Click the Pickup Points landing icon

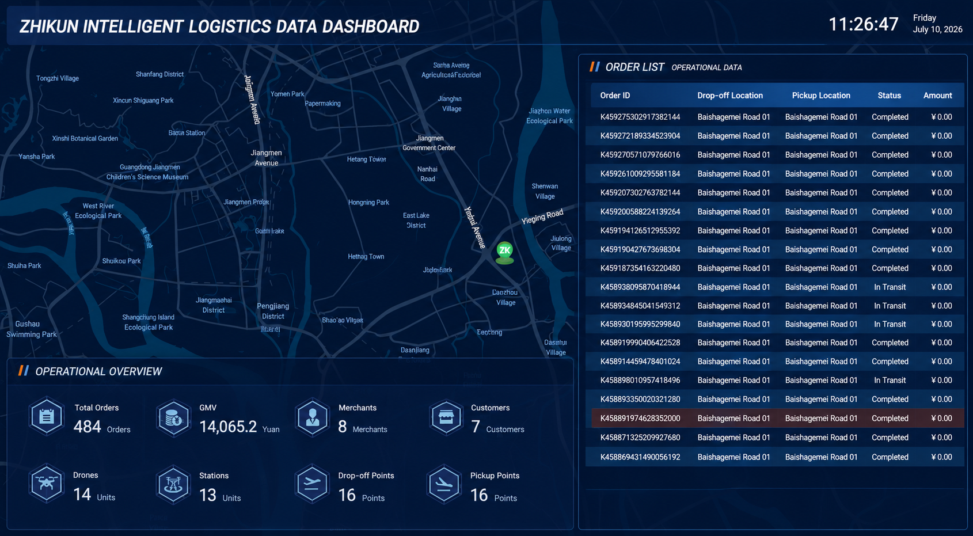tap(444, 485)
